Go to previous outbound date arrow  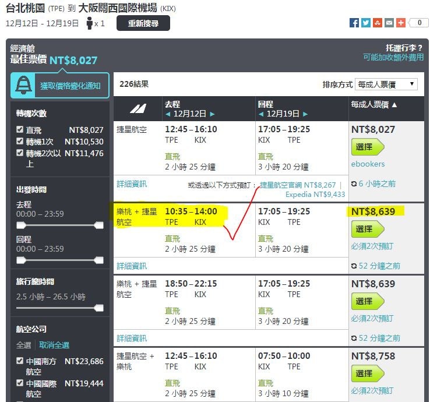pyautogui.click(x=168, y=114)
